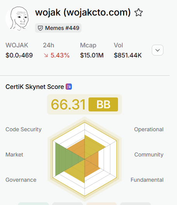
Task: Add wojak to watchlist with star icon
Action: (x=139, y=12)
